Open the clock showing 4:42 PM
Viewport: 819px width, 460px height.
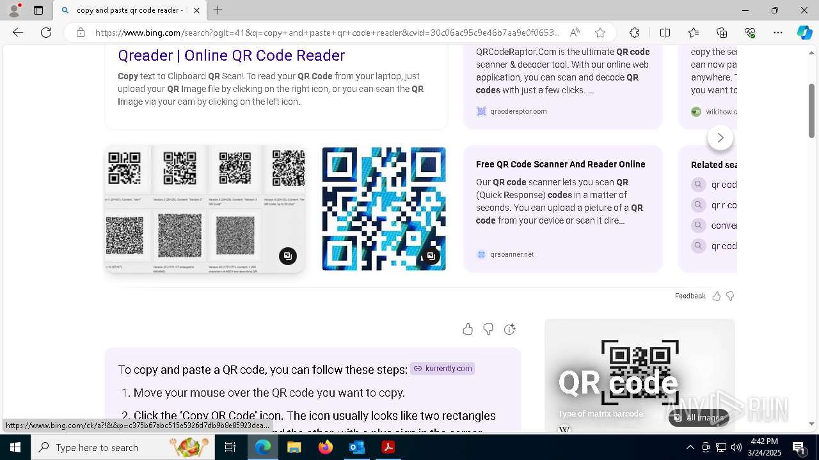point(764,447)
